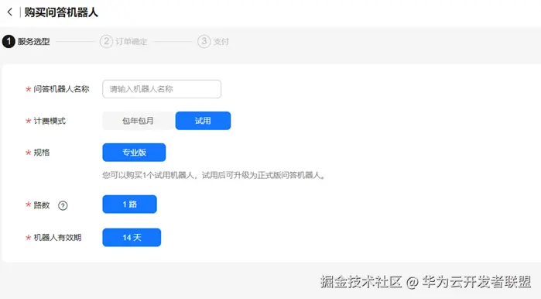The image size is (541, 299).
Task: Go to the 服务选型 step
Action: coord(34,41)
